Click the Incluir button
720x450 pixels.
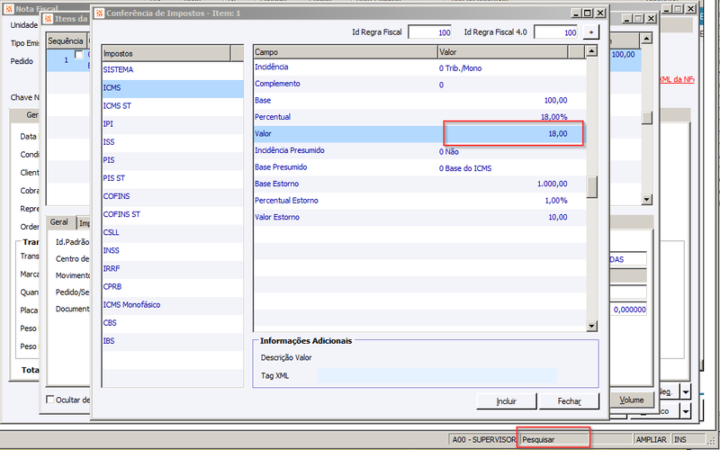507,401
